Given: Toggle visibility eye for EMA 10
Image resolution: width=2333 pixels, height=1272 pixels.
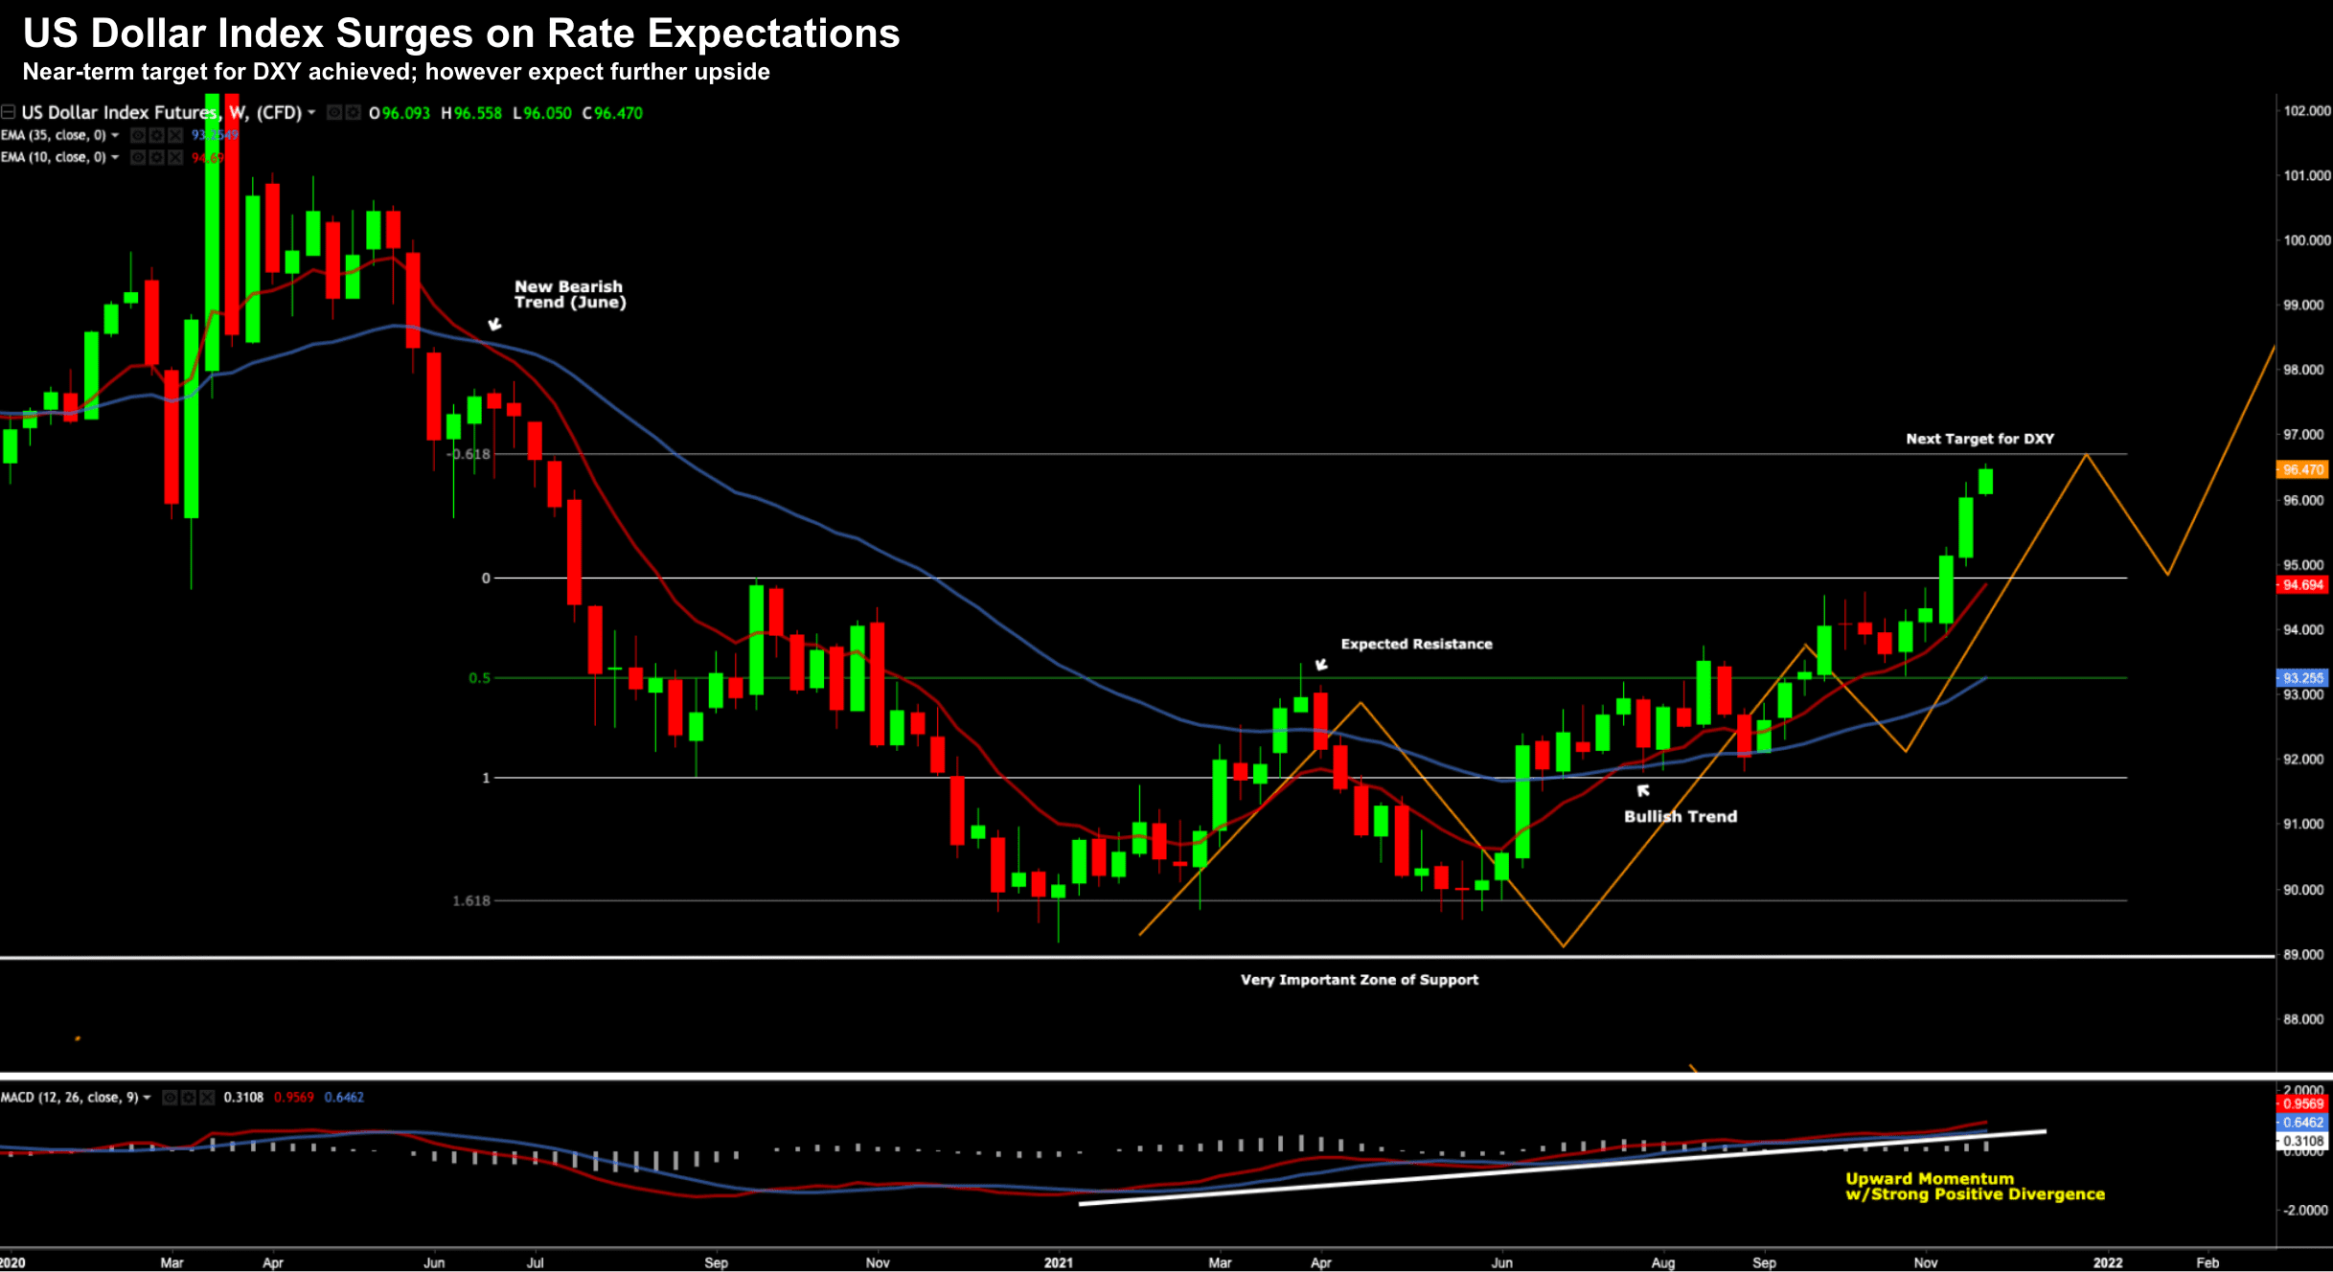Looking at the screenshot, I should coord(138,157).
